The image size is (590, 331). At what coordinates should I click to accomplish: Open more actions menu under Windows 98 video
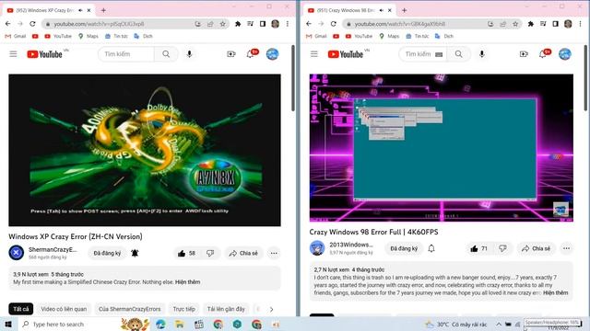(x=566, y=248)
